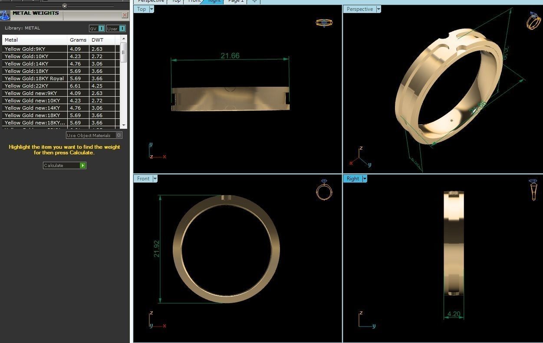Click the 3.06 DWT value for Yellow Gold:14KY
543x343 pixels.
97,64
